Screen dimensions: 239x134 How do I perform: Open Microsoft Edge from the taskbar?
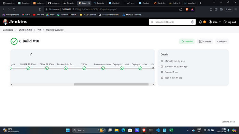click(x=123, y=130)
